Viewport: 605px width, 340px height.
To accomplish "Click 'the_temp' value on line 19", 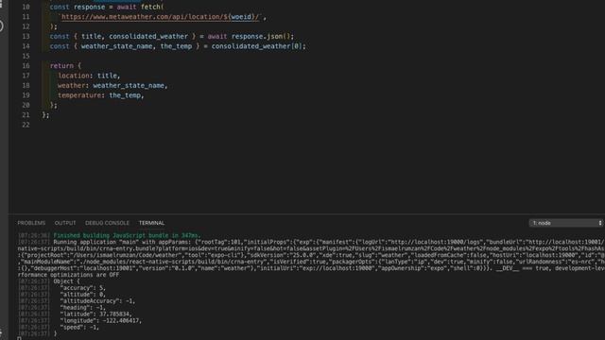I will [125, 95].
